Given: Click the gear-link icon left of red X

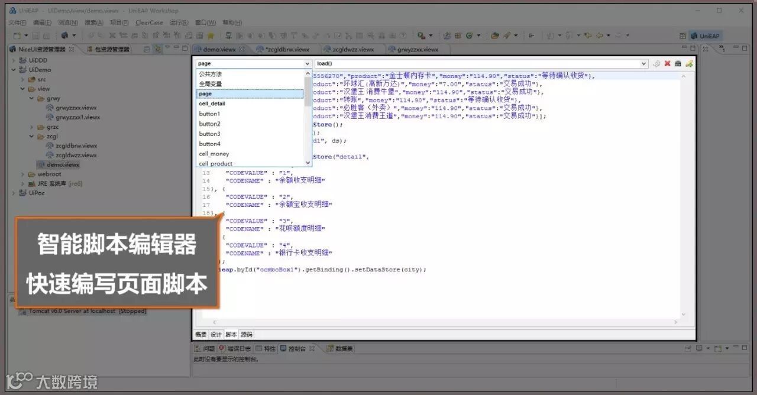Looking at the screenshot, I should [656, 64].
